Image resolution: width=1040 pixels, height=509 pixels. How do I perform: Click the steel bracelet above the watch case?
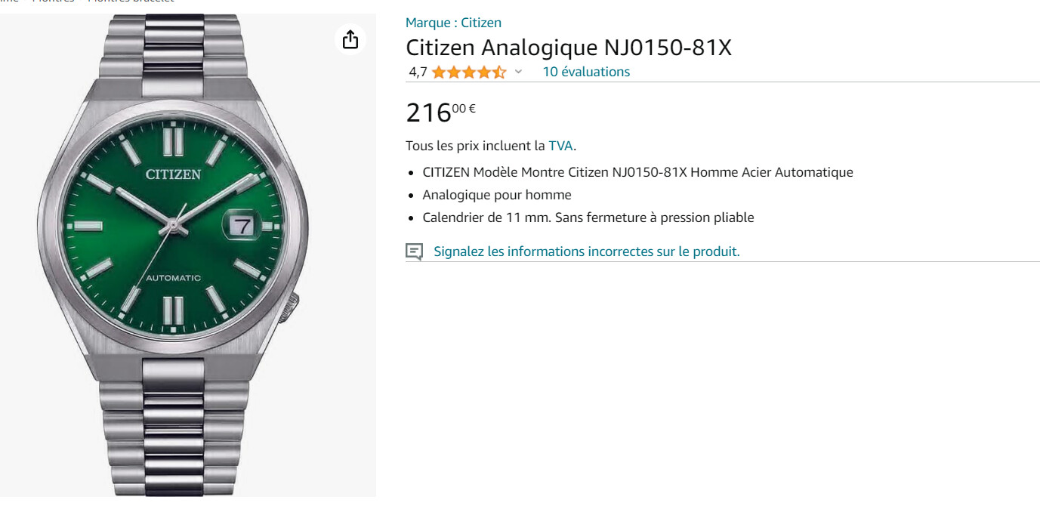(173, 47)
